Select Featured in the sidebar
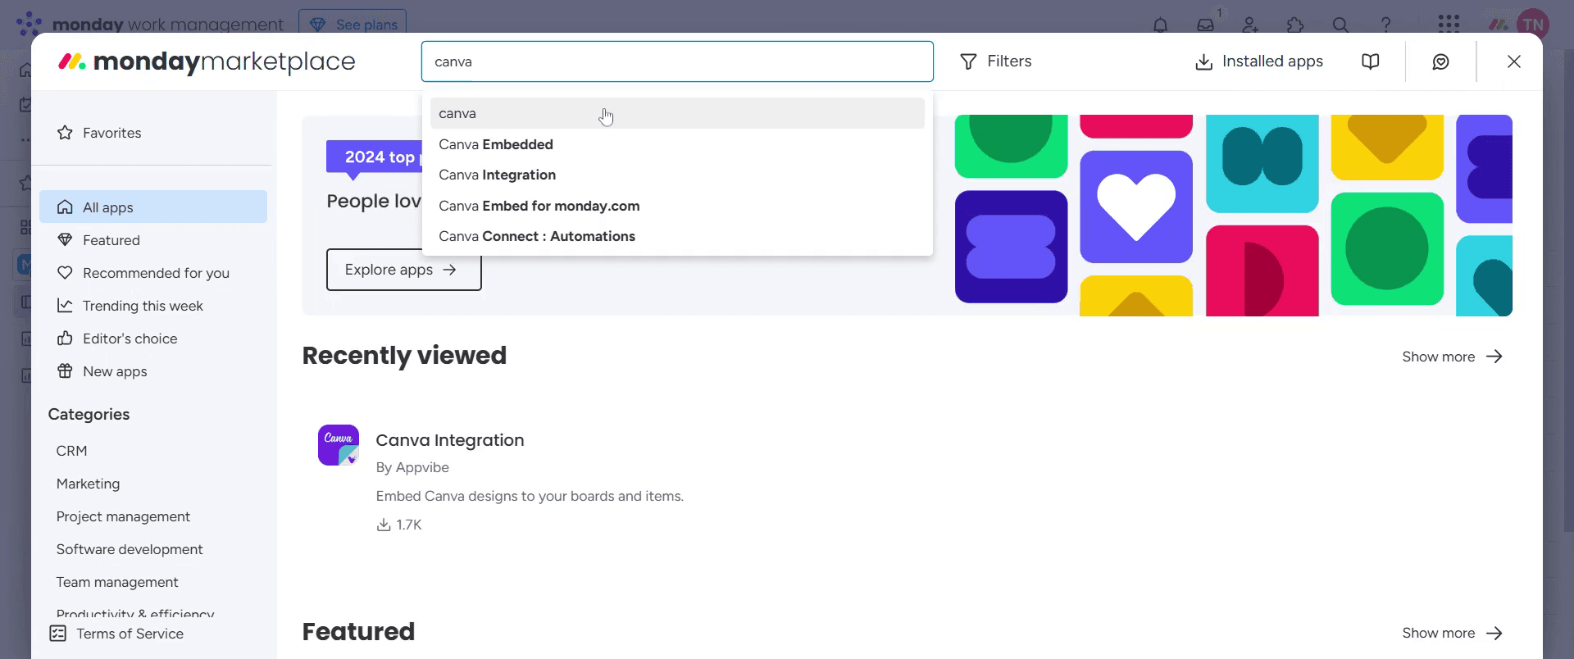 pos(153,240)
